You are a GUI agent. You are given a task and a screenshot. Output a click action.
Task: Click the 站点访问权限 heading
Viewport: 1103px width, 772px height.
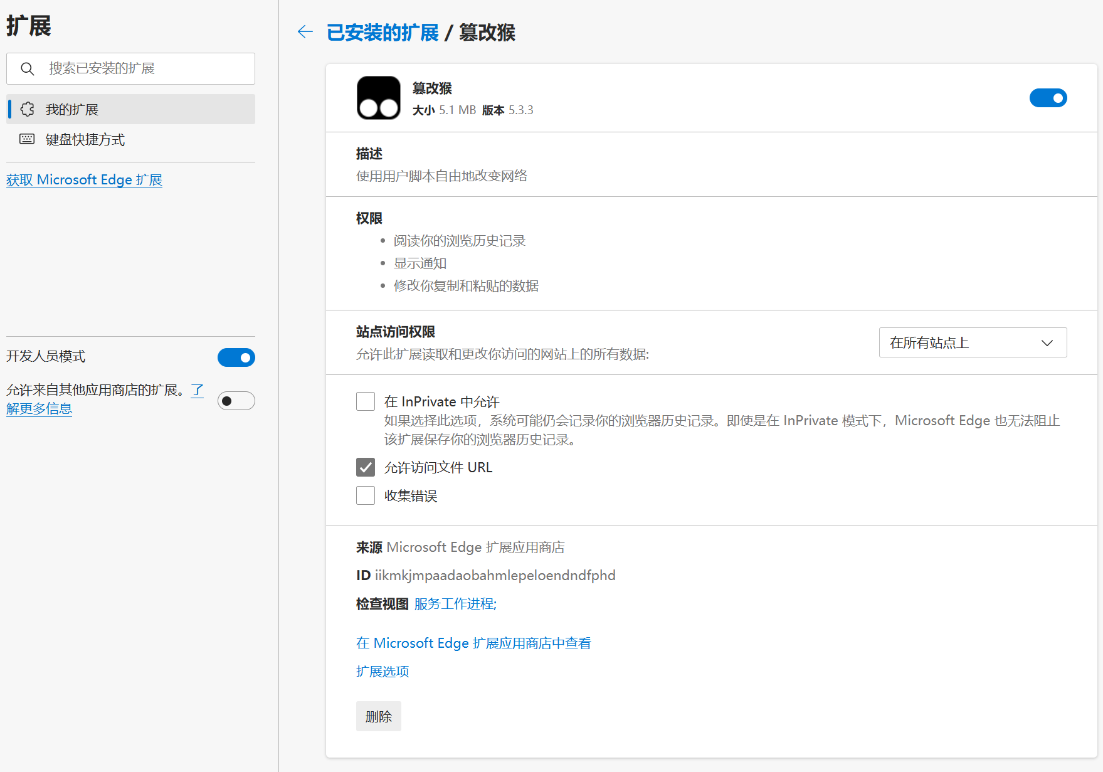click(x=396, y=332)
